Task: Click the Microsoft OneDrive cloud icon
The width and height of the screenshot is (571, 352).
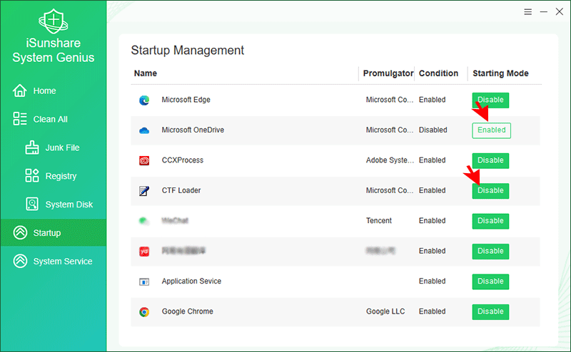Action: point(144,130)
